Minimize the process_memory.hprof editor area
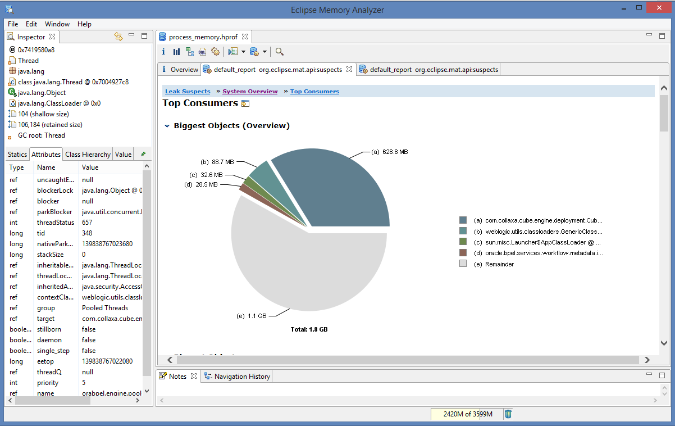The height and width of the screenshot is (426, 675). point(650,35)
